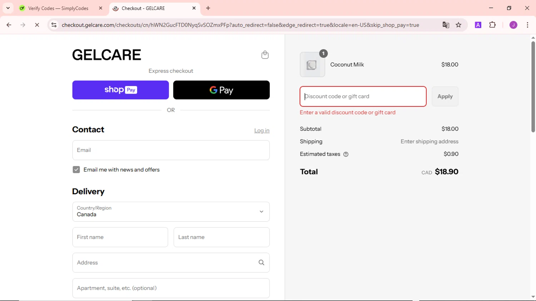Open the Chrome profile avatar J

(513, 25)
